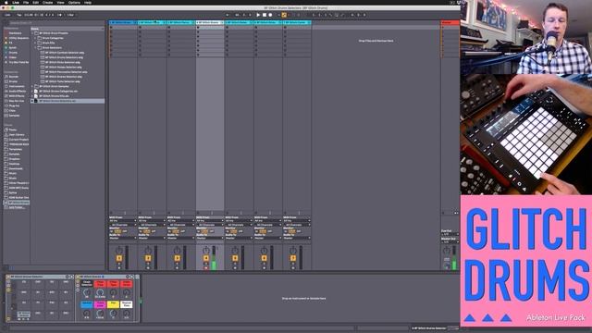Click the white macro button in Snares rack
This screenshot has height=333, width=592.
tap(127, 304)
